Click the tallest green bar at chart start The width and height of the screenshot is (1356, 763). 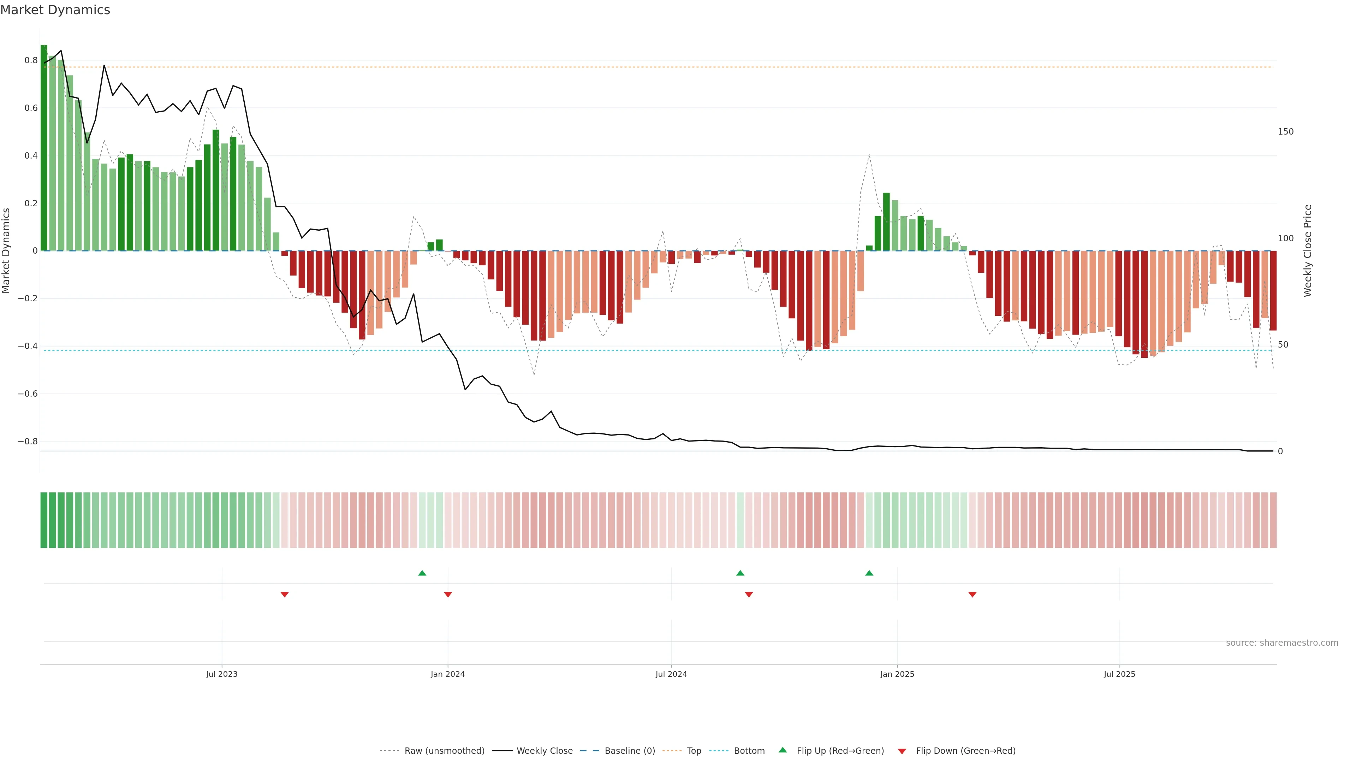[x=44, y=147]
